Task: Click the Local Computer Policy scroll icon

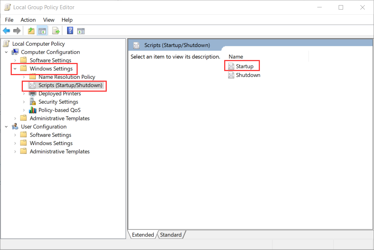Action: 6,44
